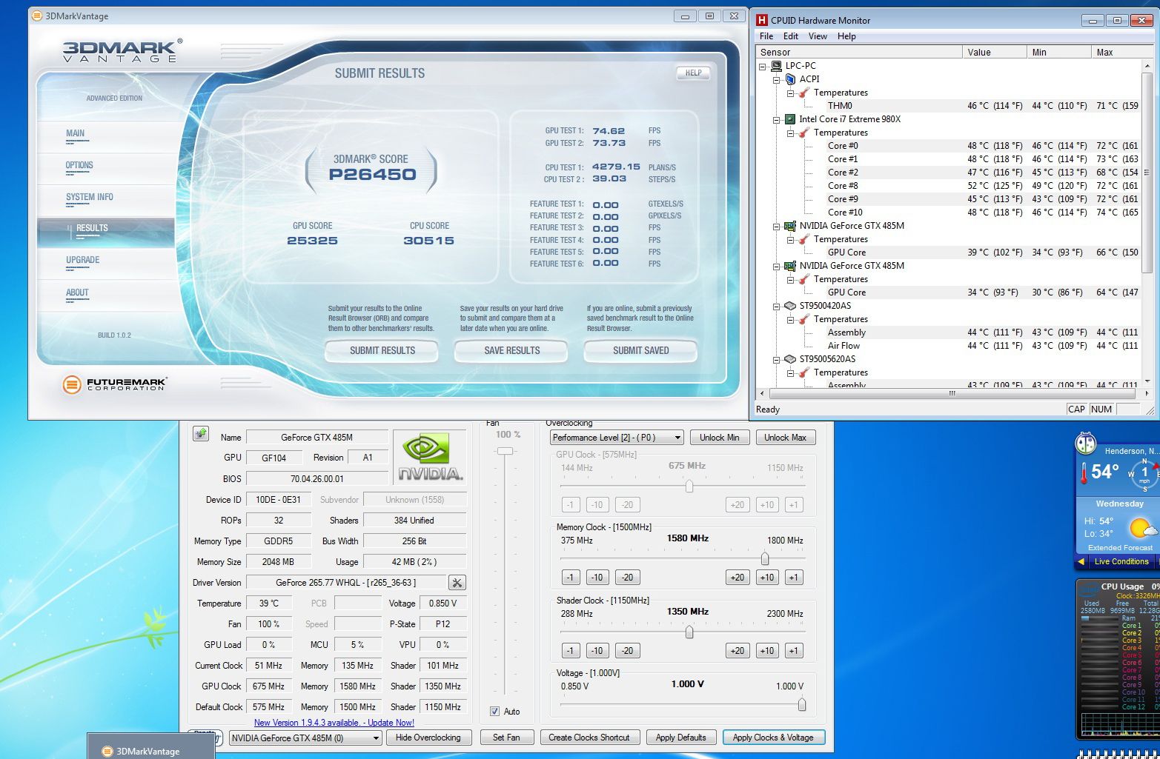This screenshot has height=759, width=1160.
Task: Collapse the ST9500420AS drive node
Action: [x=777, y=306]
